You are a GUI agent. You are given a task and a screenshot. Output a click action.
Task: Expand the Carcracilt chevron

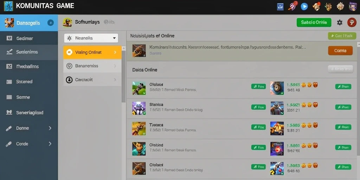click(115, 80)
